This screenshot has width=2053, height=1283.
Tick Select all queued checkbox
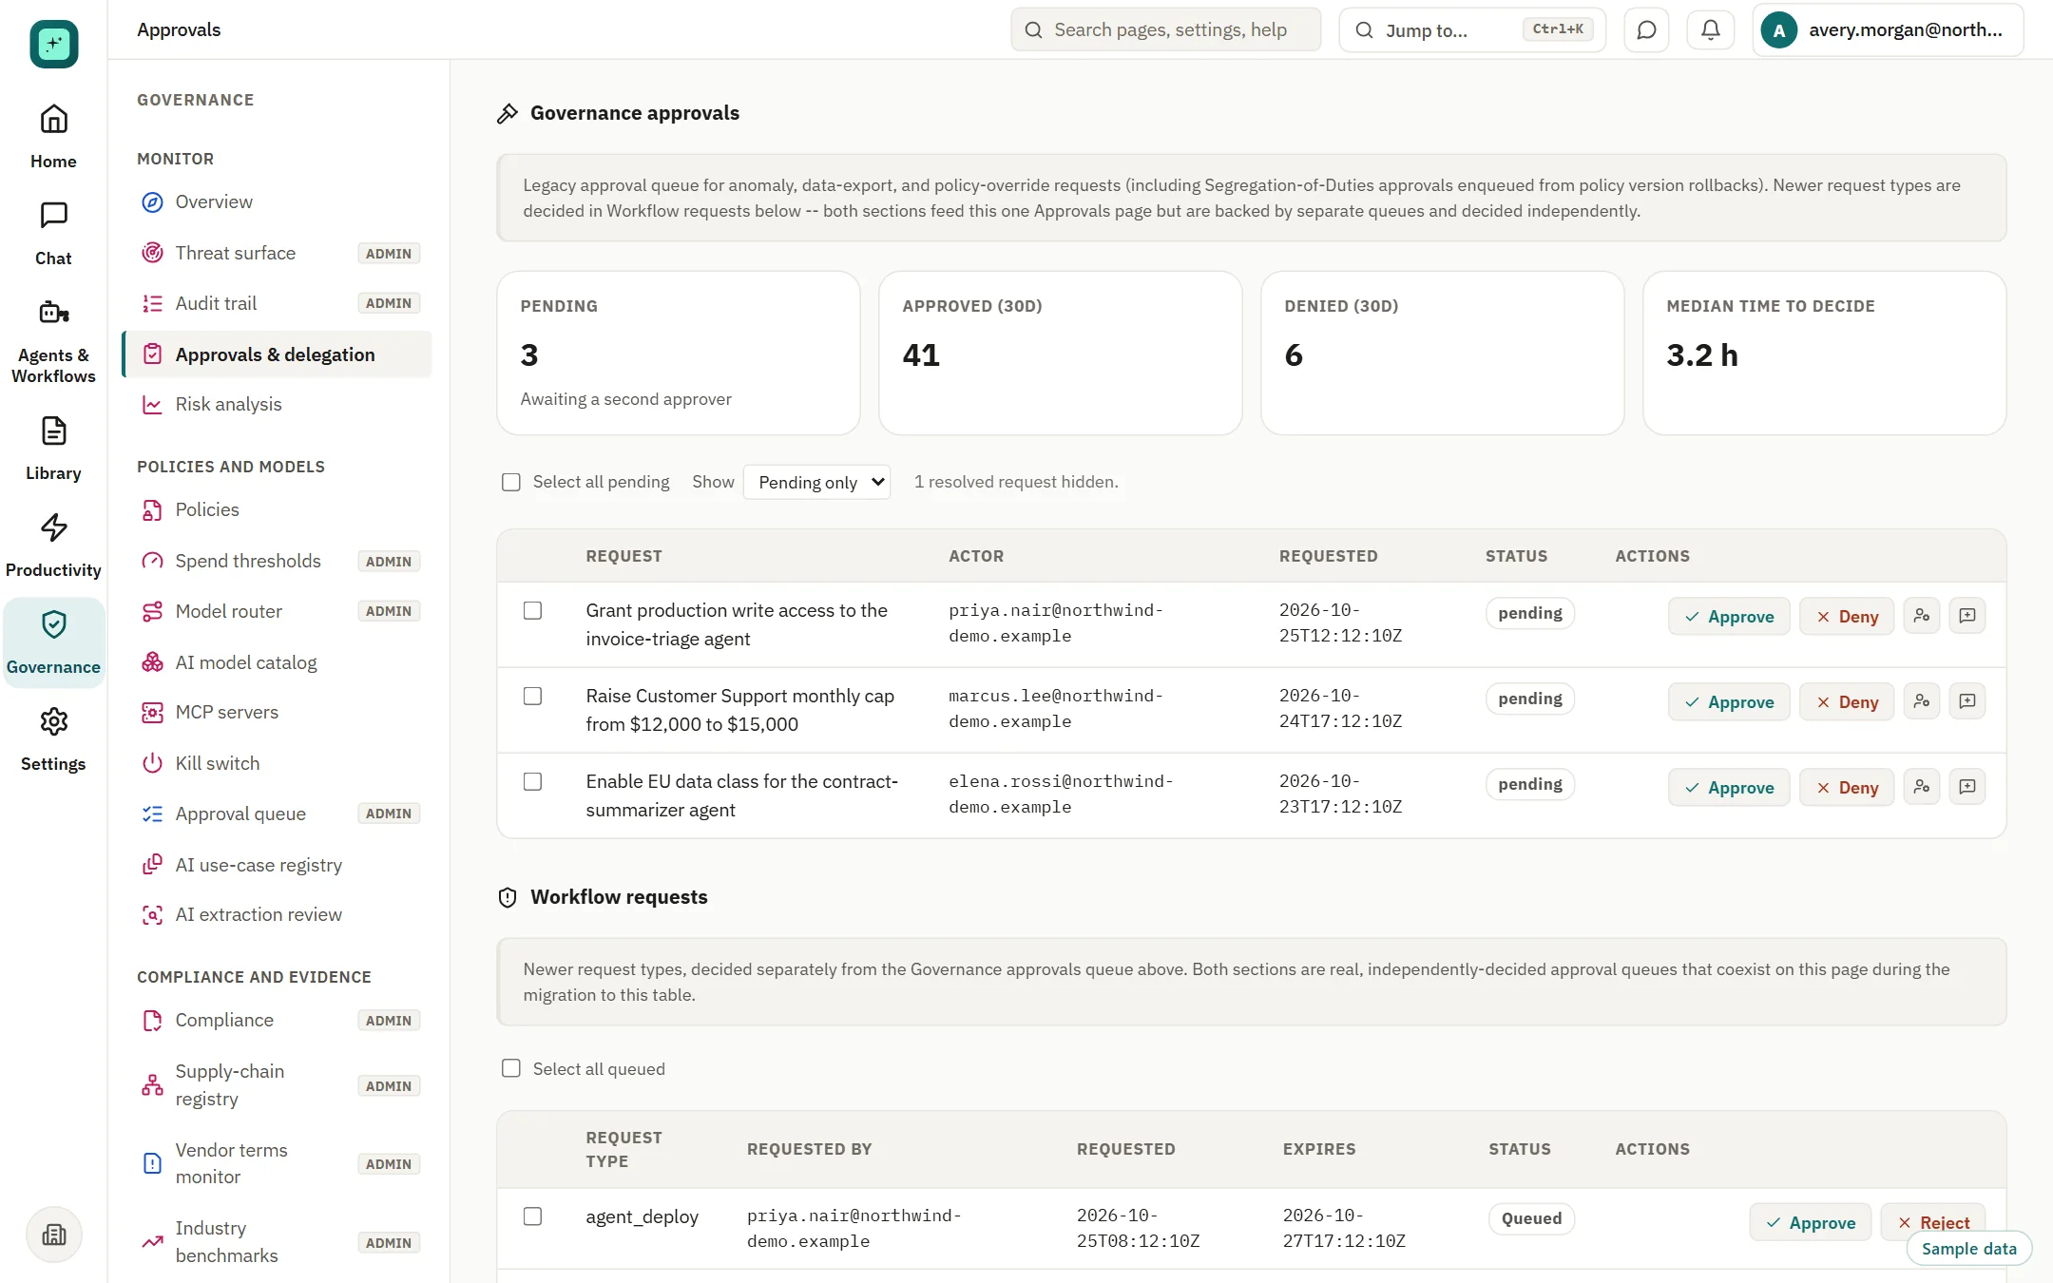(511, 1068)
